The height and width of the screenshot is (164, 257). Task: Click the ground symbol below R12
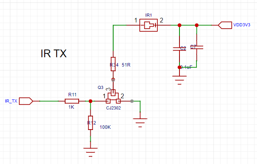tap(90, 152)
